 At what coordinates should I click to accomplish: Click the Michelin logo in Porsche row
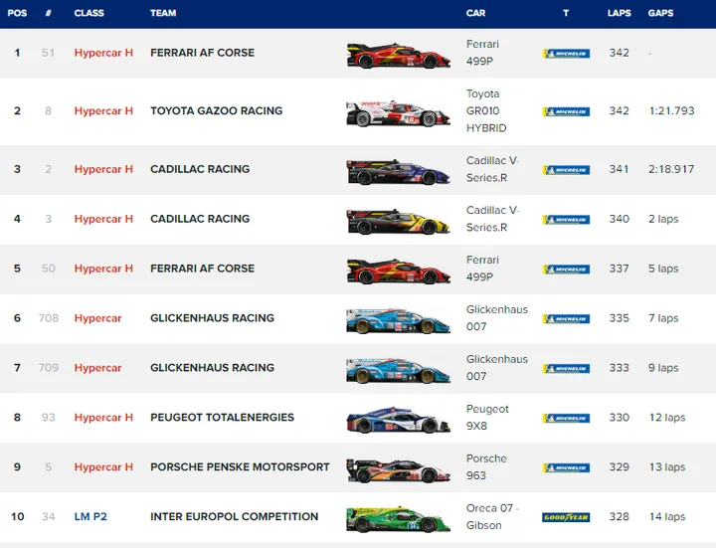pos(566,467)
